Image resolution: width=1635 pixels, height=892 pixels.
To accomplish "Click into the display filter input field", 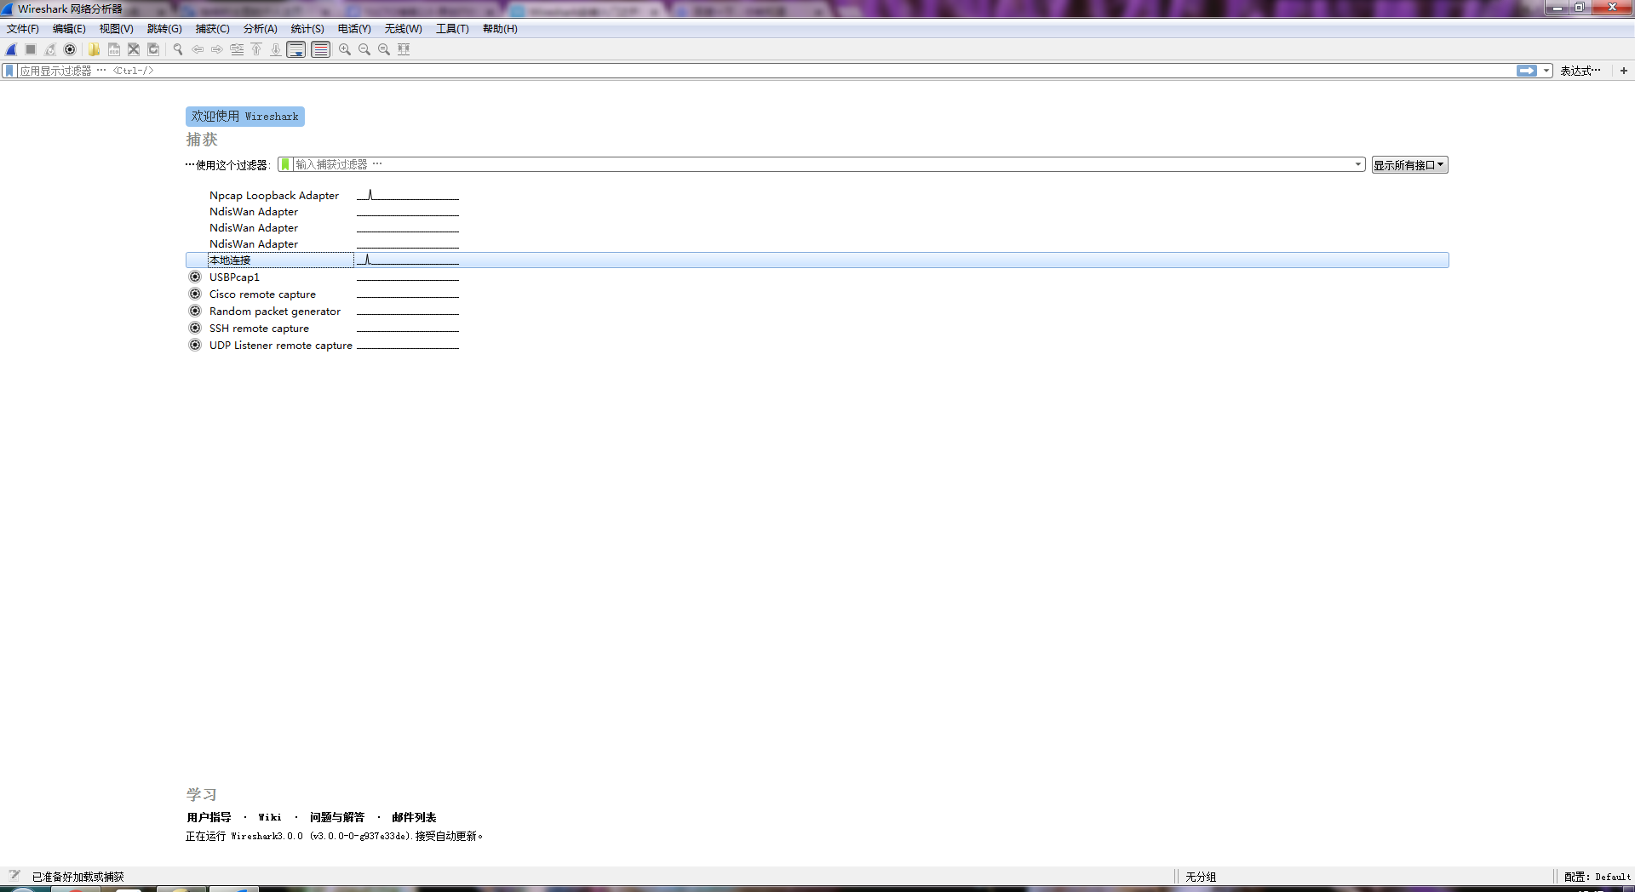I will pyautogui.click(x=766, y=71).
